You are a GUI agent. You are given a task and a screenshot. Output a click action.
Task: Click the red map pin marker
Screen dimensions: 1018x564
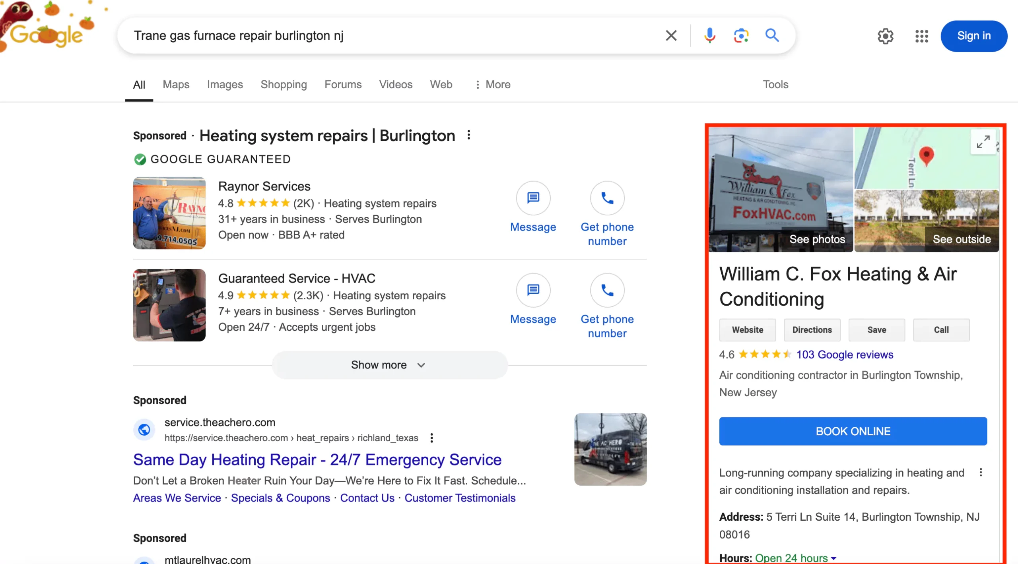pyautogui.click(x=926, y=156)
